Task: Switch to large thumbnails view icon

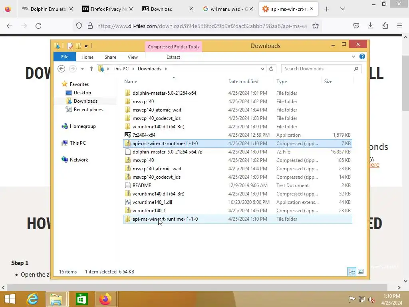Action: point(361,271)
